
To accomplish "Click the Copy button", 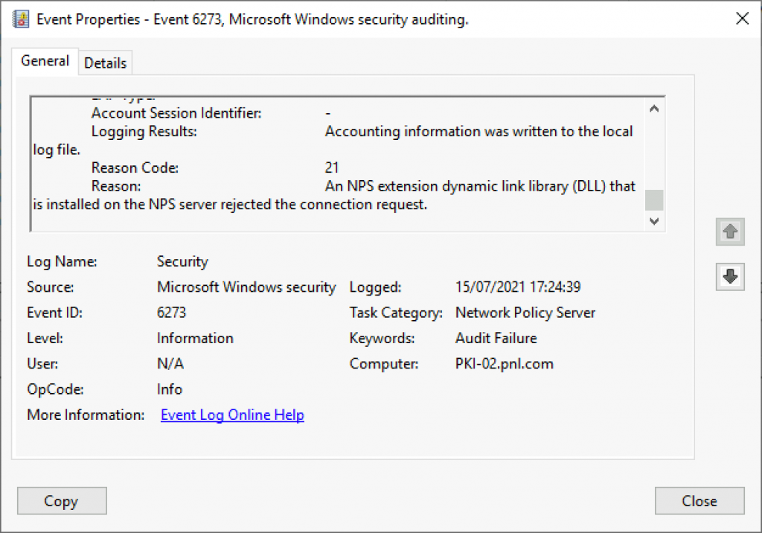I will click(62, 500).
